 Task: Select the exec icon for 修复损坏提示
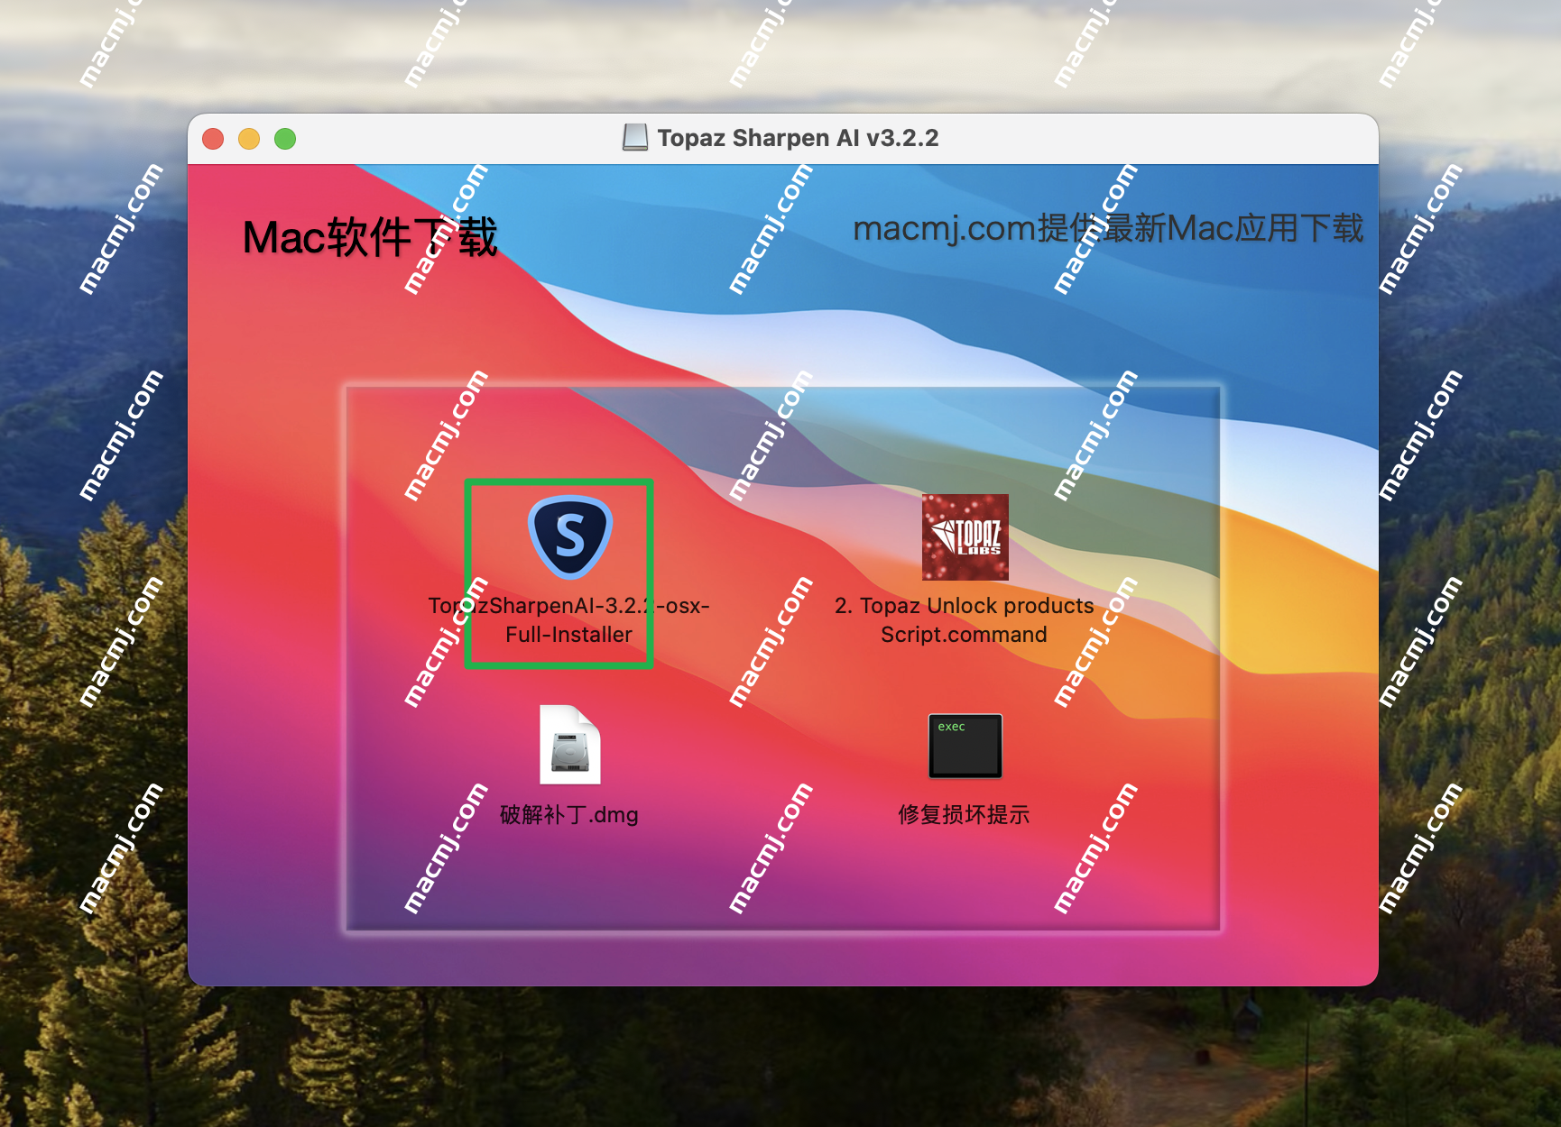(x=965, y=746)
